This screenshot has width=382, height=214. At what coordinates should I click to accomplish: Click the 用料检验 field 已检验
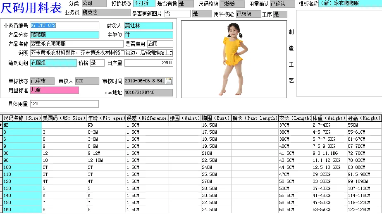248,14
